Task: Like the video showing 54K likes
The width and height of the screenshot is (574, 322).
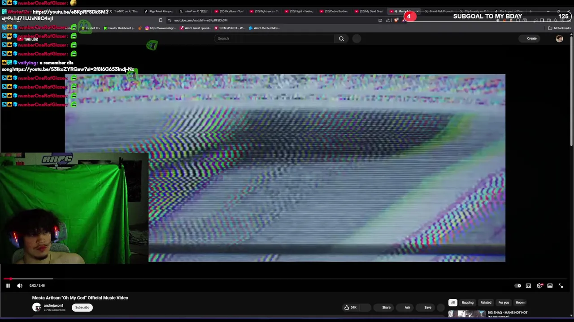Action: click(350, 307)
